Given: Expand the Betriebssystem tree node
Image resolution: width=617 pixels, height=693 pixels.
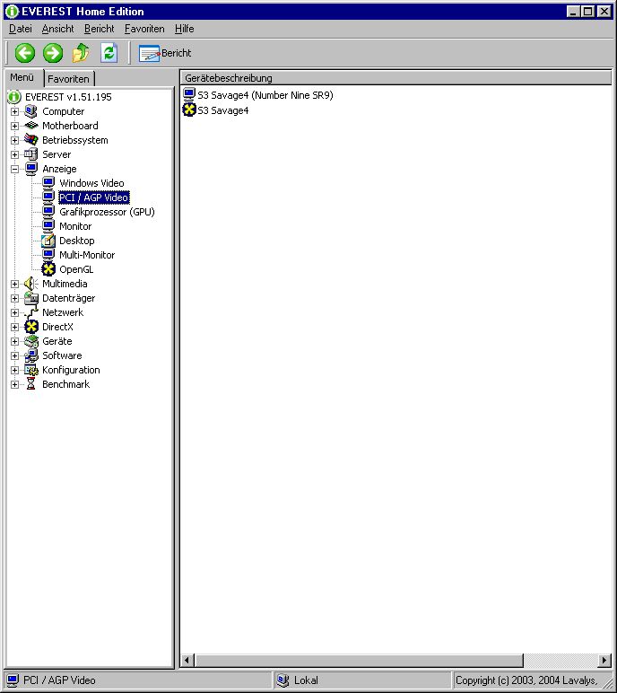Looking at the screenshot, I should click(x=14, y=140).
